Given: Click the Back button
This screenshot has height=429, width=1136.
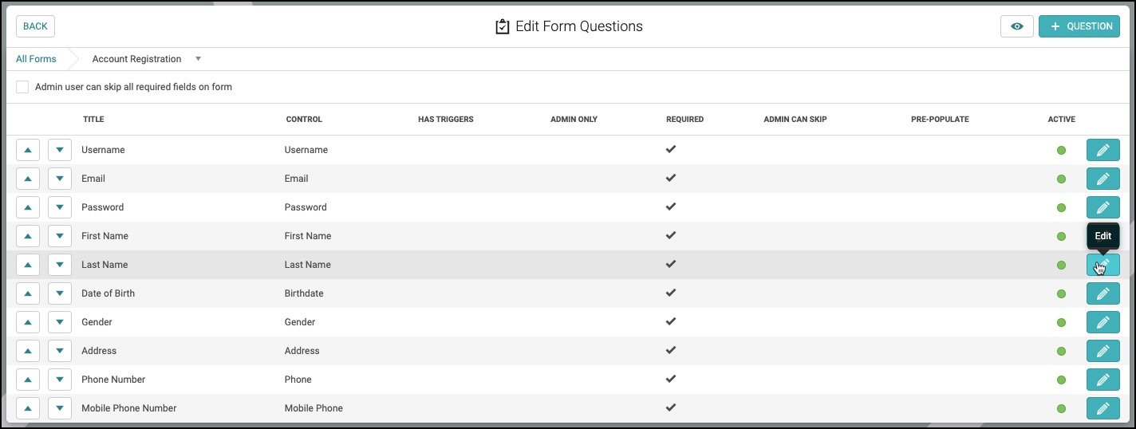Looking at the screenshot, I should (35, 26).
